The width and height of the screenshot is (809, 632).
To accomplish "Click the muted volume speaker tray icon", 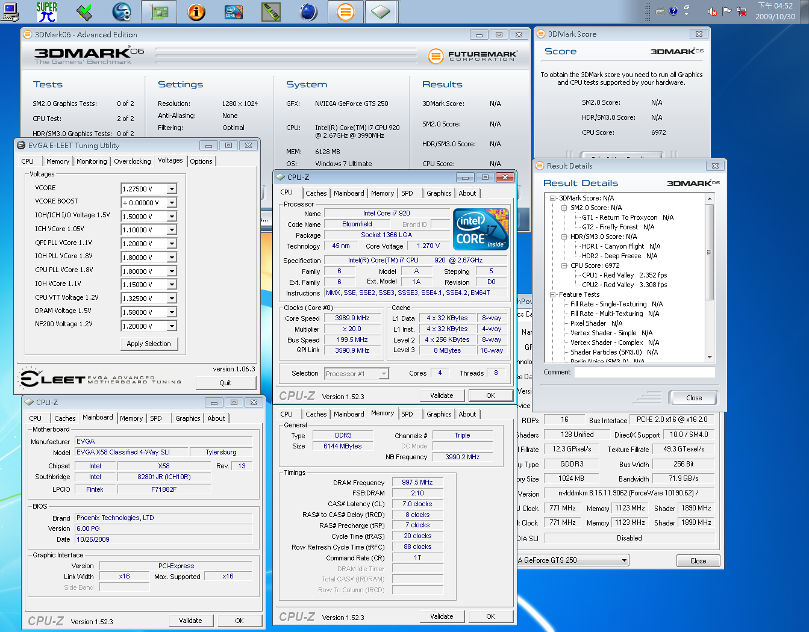I will tap(712, 11).
